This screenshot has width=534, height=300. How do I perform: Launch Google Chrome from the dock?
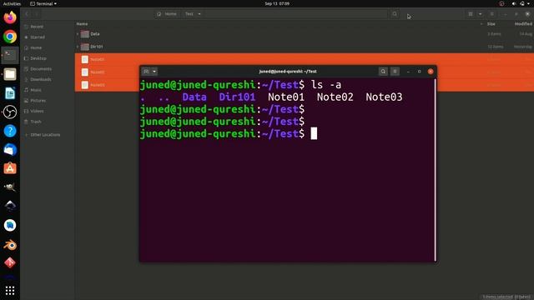(x=10, y=37)
